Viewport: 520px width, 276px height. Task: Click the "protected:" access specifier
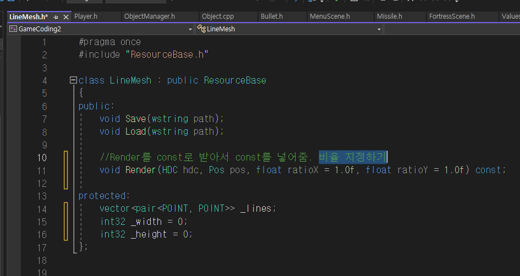(x=104, y=196)
